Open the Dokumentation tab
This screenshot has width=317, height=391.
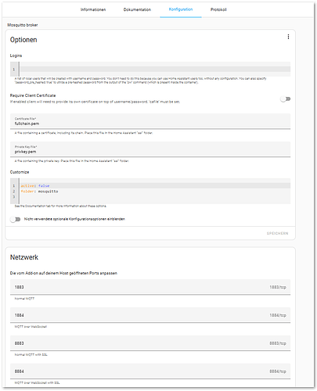pyautogui.click(x=137, y=9)
